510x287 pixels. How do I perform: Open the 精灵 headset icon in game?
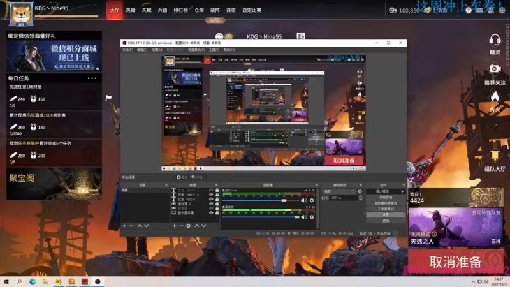tap(495, 41)
